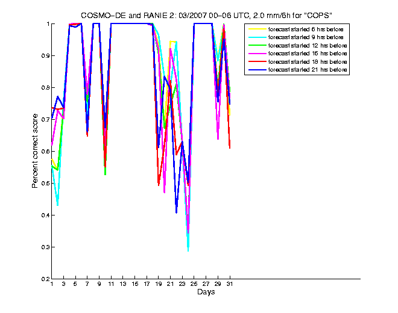Viewport: 398px width, 313px height.
Task: Click x-axis day tick label 5
Action: pos(75,284)
